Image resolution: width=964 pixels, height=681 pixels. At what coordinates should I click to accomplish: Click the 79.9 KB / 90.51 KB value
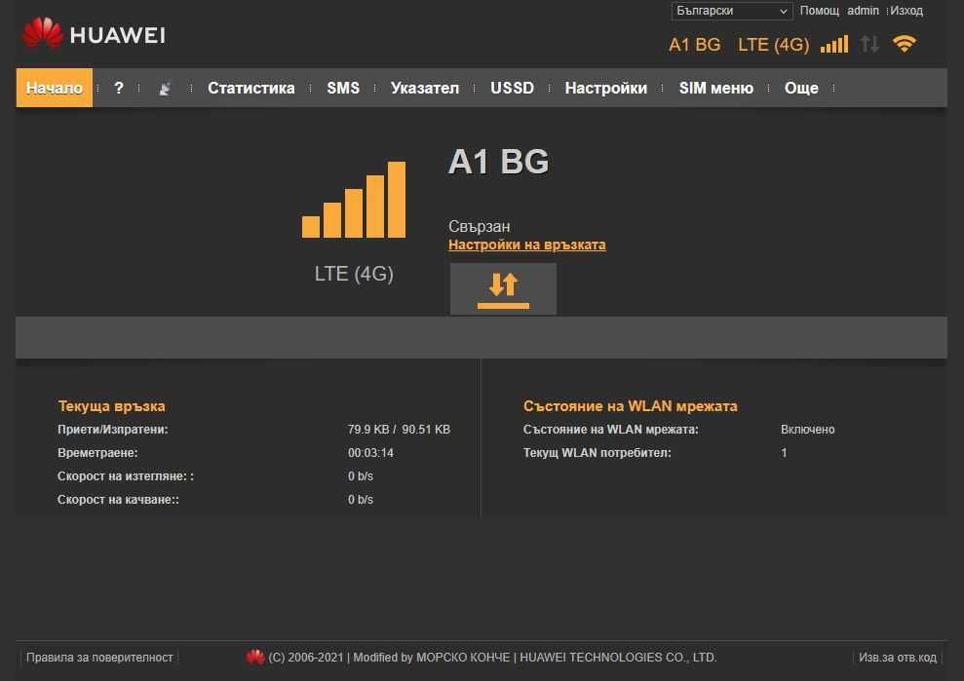click(x=399, y=430)
